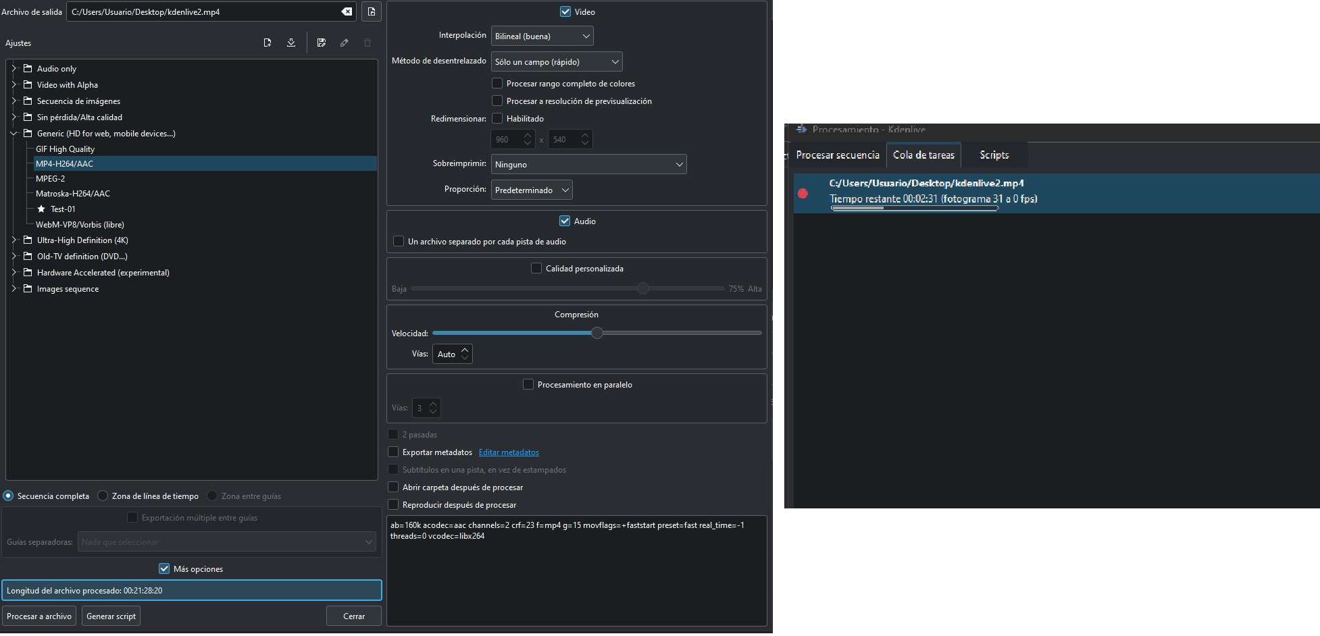Viewport: 1320px width, 636px height.
Task: Expand the Audio only preset group
Action: (x=14, y=68)
